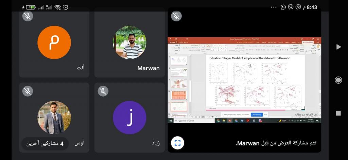Expand the shared presentation to fullscreen
This screenshot has height=160, width=348.
(x=177, y=143)
